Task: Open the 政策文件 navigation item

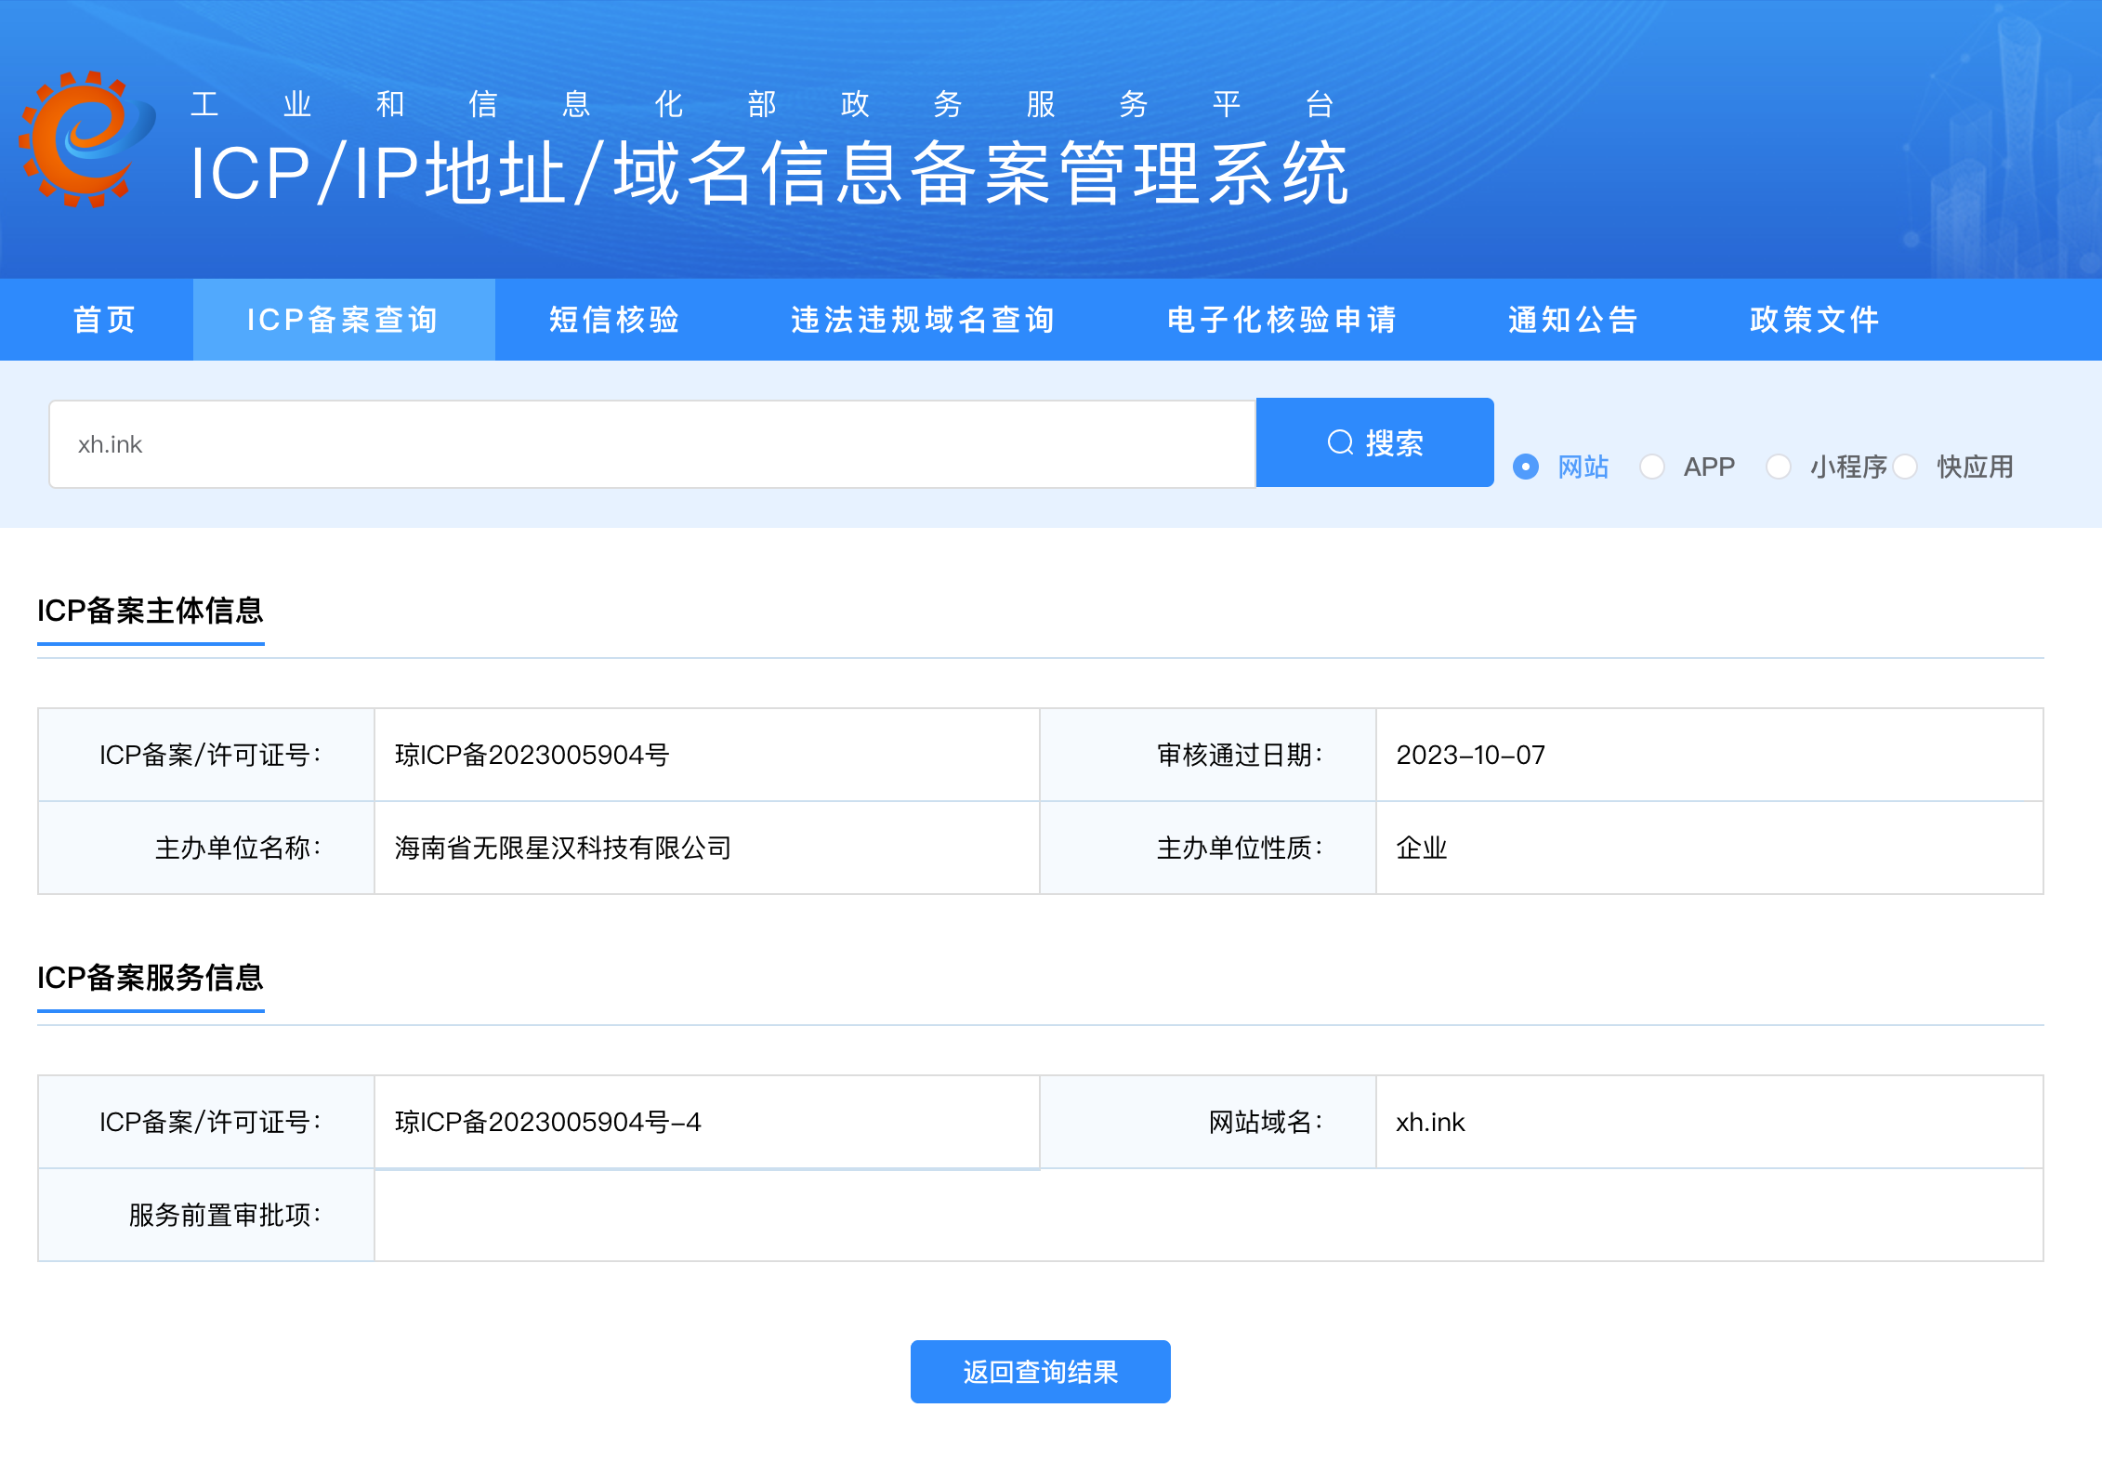Action: [x=1814, y=320]
